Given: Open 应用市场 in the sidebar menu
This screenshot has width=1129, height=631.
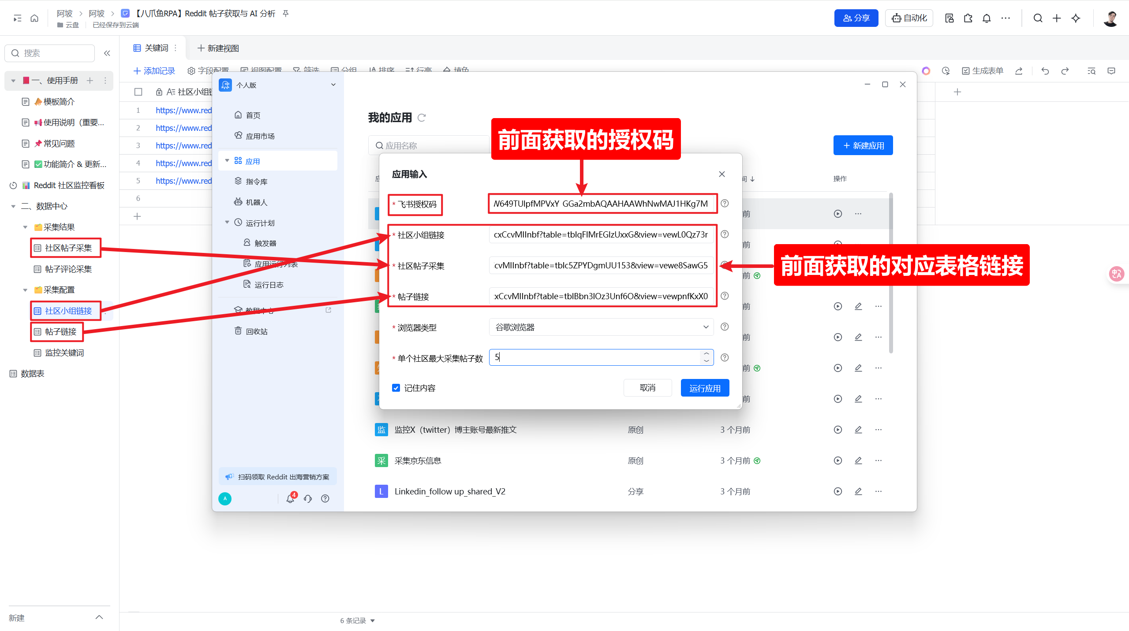Looking at the screenshot, I should click(260, 136).
